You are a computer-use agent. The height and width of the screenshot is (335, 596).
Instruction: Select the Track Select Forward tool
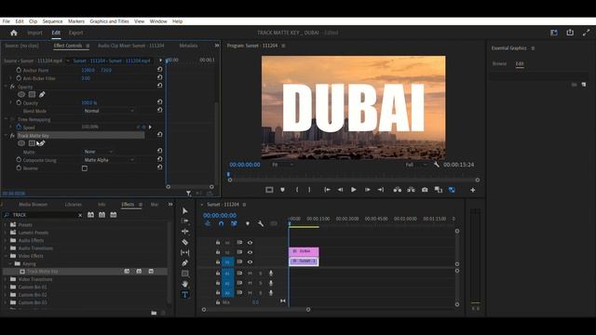coord(185,221)
